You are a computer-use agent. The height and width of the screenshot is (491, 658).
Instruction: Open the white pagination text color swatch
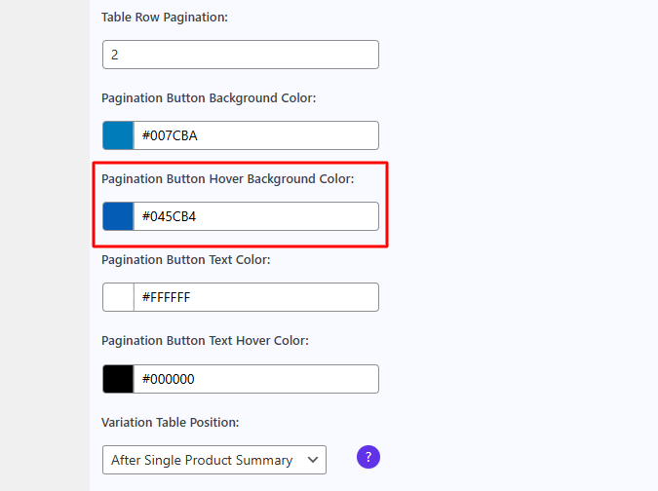tap(118, 297)
